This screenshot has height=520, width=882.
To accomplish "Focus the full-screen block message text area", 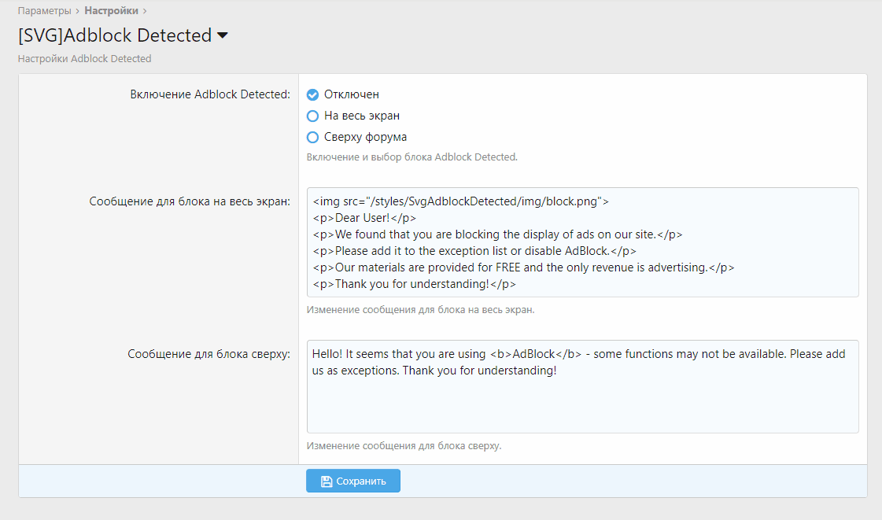I will click(x=582, y=242).
